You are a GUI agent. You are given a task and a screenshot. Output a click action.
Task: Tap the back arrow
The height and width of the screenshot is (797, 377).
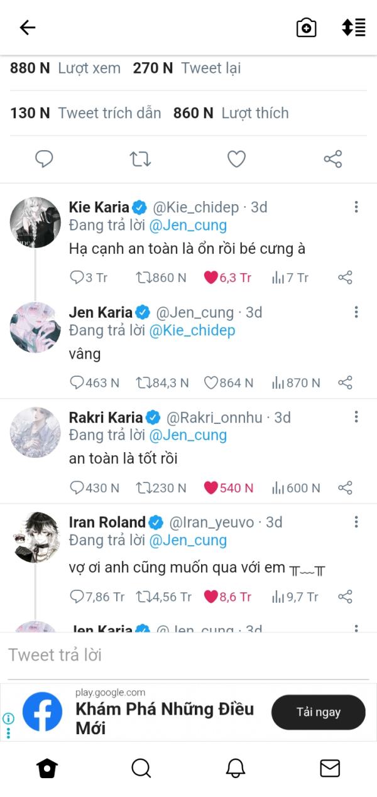click(x=28, y=28)
